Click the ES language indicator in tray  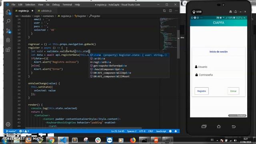[212, 140]
